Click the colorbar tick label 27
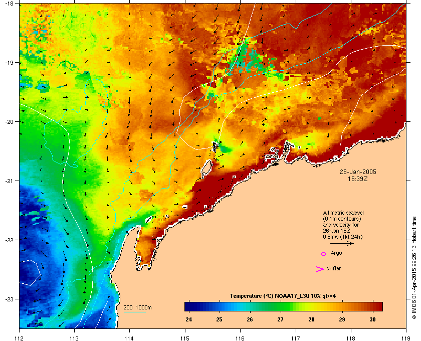 click(x=280, y=319)
